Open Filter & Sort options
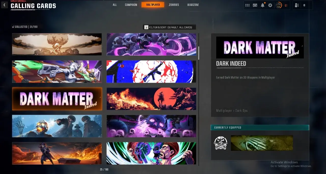This screenshot has height=174, width=326. [x=169, y=27]
